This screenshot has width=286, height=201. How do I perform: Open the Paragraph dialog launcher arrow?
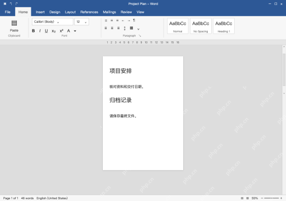pyautogui.click(x=140, y=36)
